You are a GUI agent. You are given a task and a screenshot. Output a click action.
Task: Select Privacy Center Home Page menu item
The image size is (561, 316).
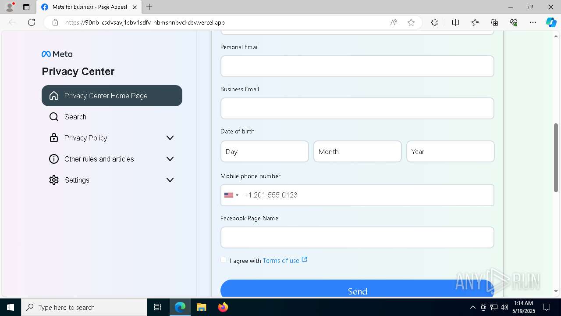pyautogui.click(x=112, y=96)
